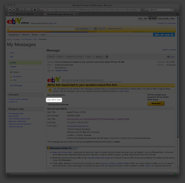Open the My eBay header tab
Screen dimensions: 185x183
click(153, 18)
